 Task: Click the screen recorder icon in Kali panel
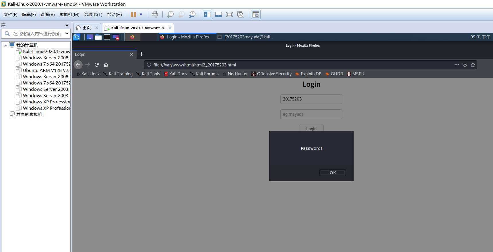(x=116, y=37)
